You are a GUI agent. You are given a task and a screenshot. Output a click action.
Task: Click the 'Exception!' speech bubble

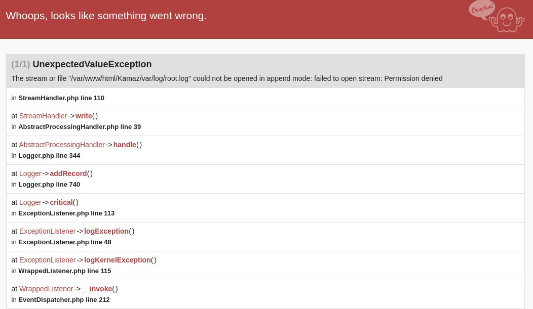[x=481, y=9]
